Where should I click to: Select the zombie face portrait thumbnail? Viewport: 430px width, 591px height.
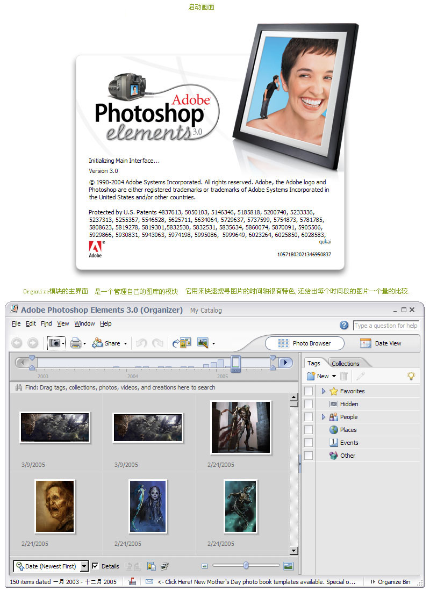55,506
